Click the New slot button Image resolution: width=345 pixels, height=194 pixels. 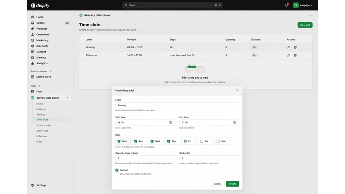click(305, 25)
